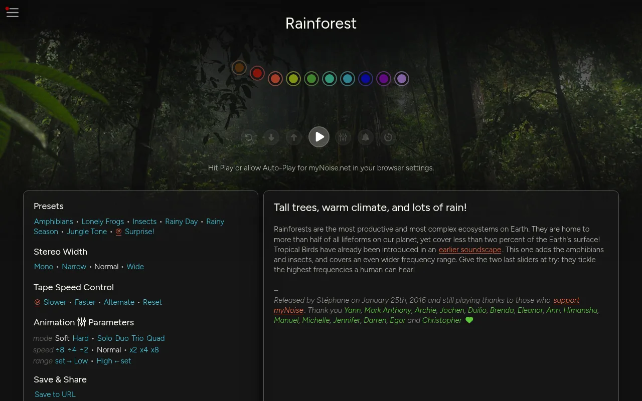This screenshot has height=401, width=642.
Task: Click set→ Low range option
Action: 71,361
